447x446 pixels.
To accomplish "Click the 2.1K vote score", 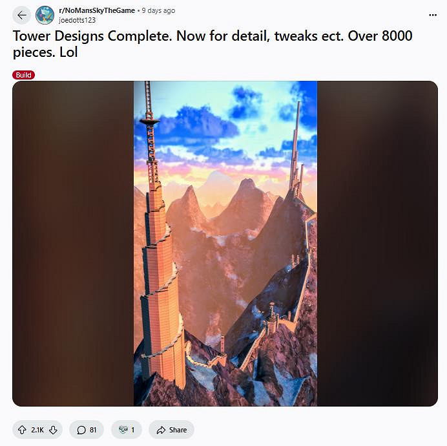I will pyautogui.click(x=37, y=430).
